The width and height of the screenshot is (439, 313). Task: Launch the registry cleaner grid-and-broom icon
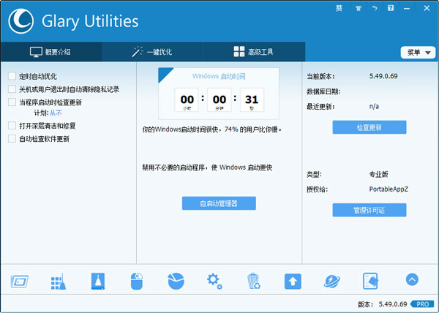(59, 281)
